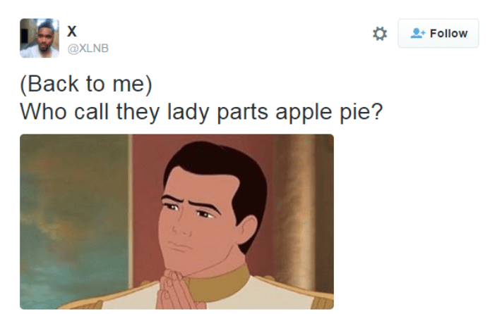Screen dimensions: 490x314
Task: Select the words "apple pie?" in tweet
Action: click(329, 112)
